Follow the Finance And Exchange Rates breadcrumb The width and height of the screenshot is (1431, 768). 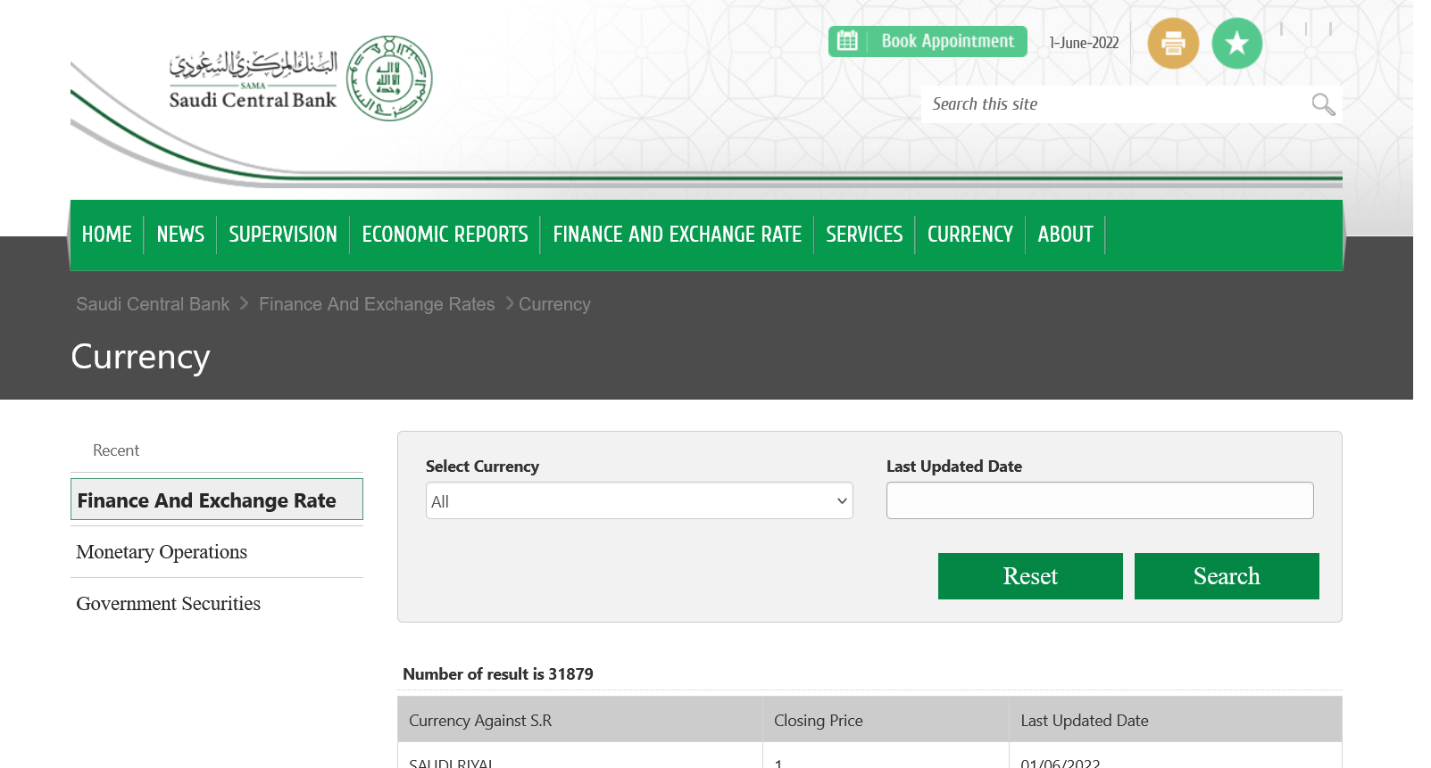click(376, 304)
